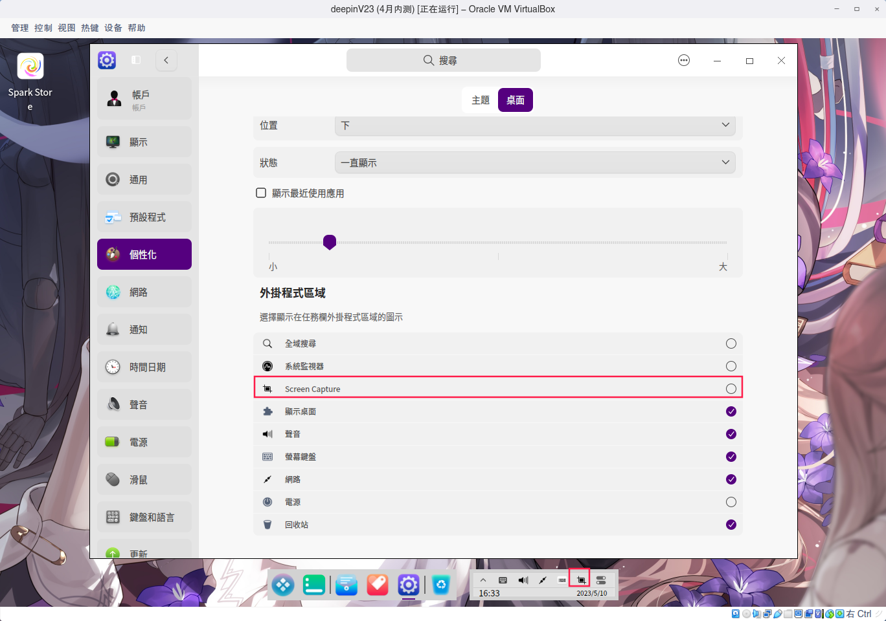The image size is (886, 621).
Task: Disable the 回收站 plugin toggle
Action: 731,525
